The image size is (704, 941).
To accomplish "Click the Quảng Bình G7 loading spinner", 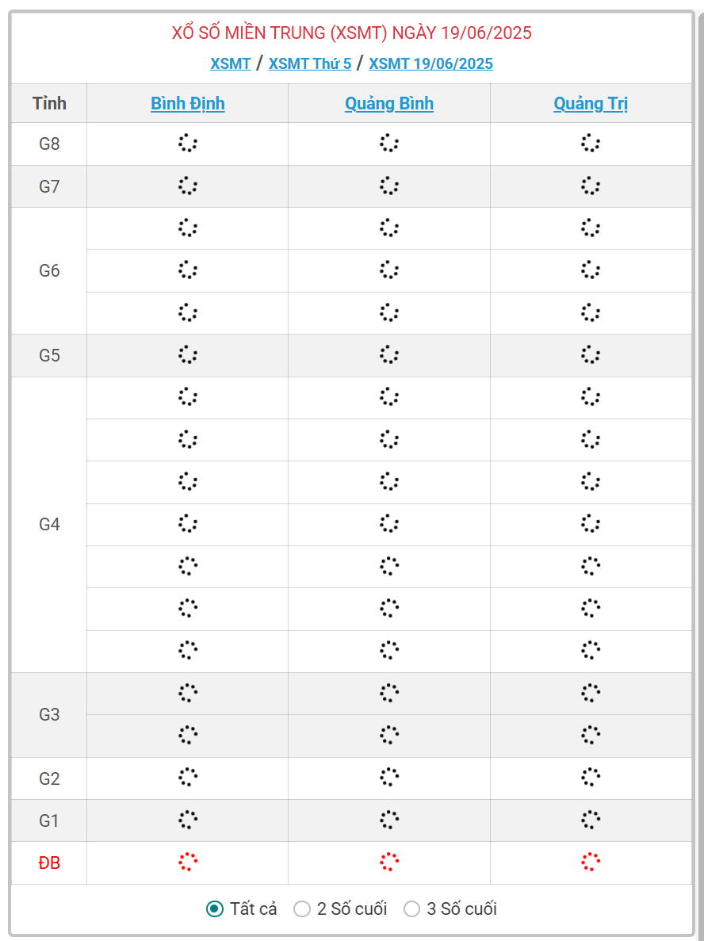I will coord(389,186).
